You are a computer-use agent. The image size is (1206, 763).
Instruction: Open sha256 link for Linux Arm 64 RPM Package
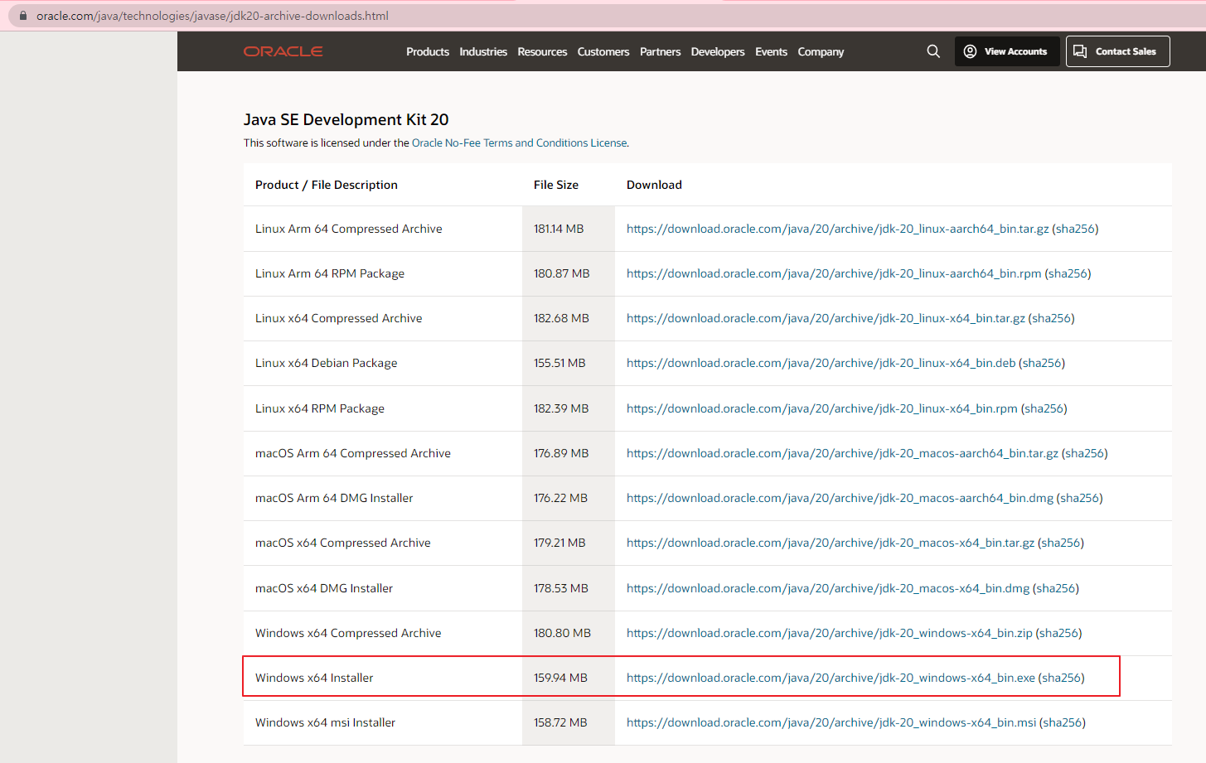pyautogui.click(x=1068, y=273)
